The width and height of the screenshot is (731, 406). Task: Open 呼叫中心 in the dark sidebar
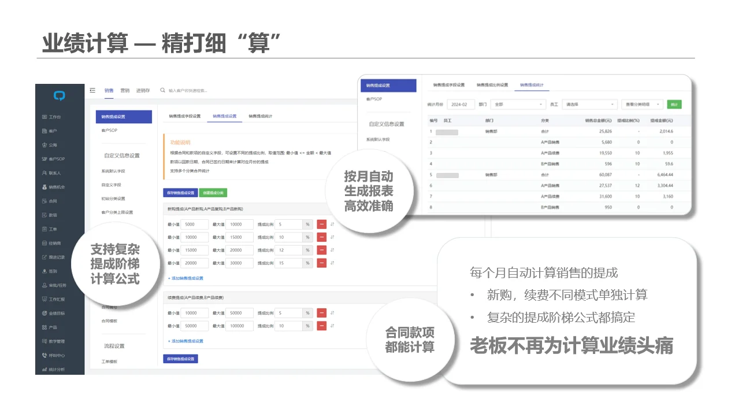click(x=53, y=355)
